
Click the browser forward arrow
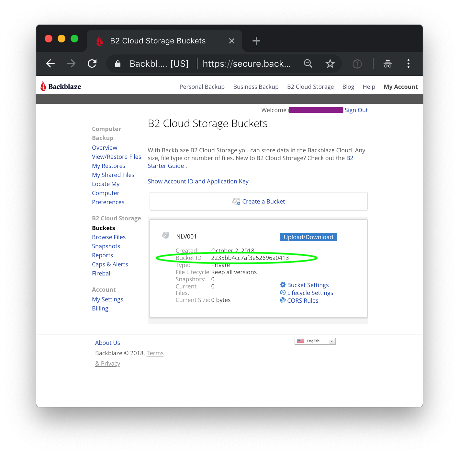coord(71,64)
